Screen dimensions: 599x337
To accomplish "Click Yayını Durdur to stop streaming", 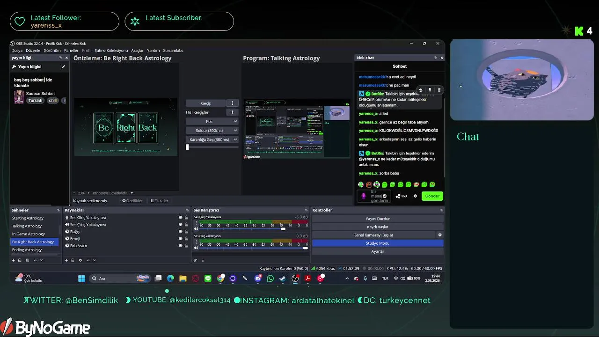I will [378, 219].
